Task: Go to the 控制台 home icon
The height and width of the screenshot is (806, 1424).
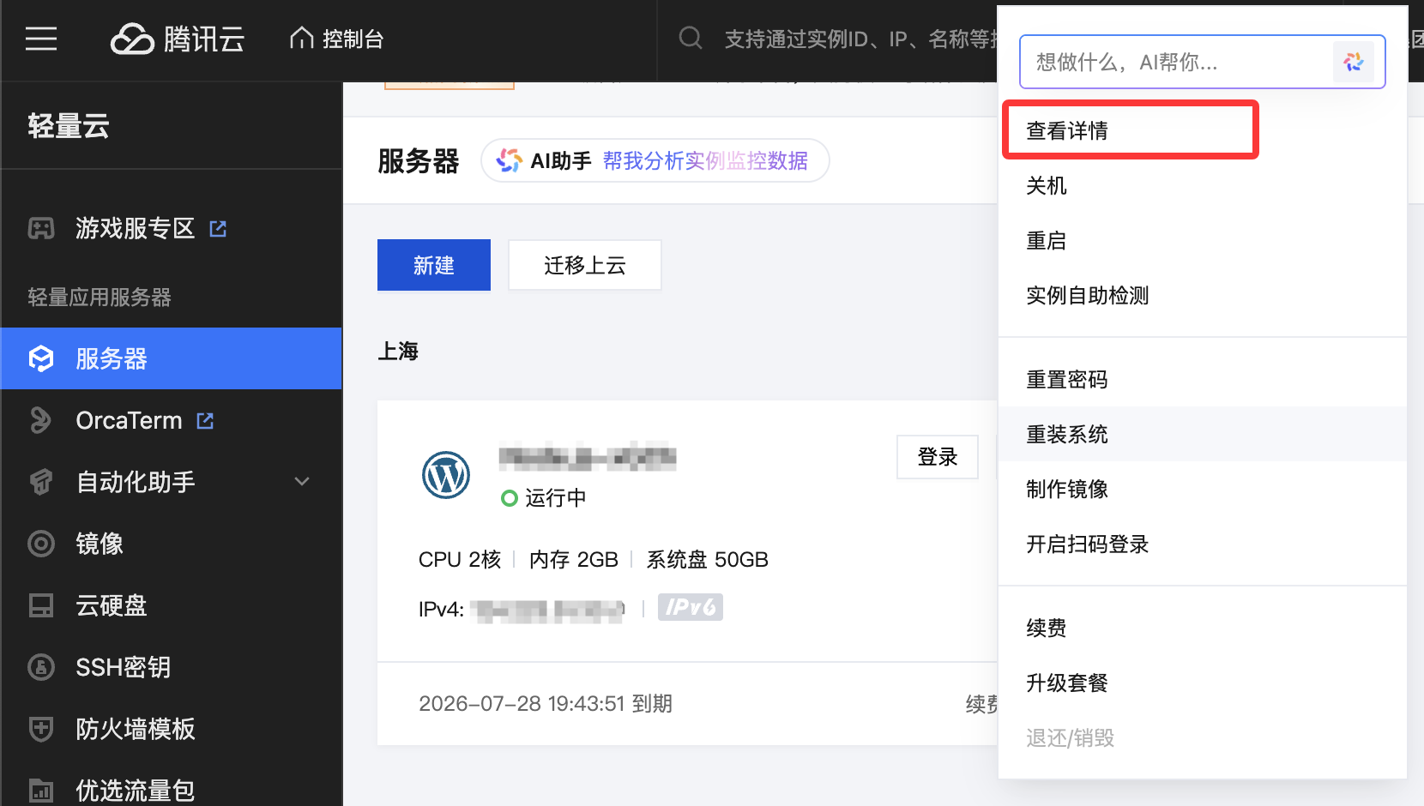Action: [x=302, y=39]
